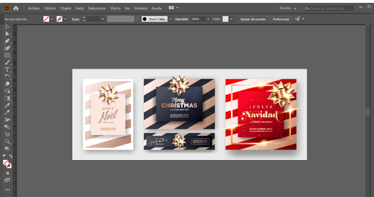This screenshot has width=374, height=197.
Task: Open the Efecto menu
Action: (x=116, y=8)
